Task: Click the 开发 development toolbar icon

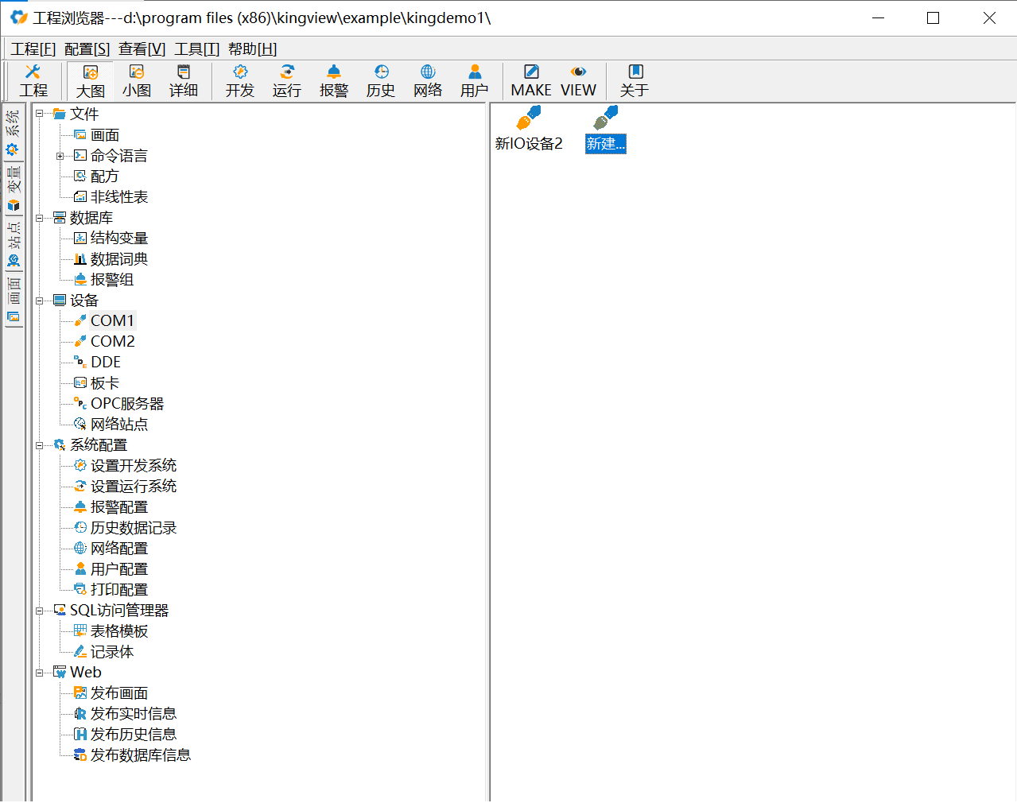Action: point(240,81)
